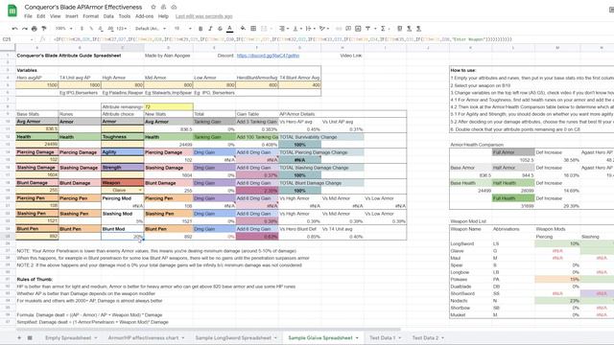Switch to Sample LongSword Spreadsheet tab
This screenshot has width=614, height=345.
[x=233, y=337]
